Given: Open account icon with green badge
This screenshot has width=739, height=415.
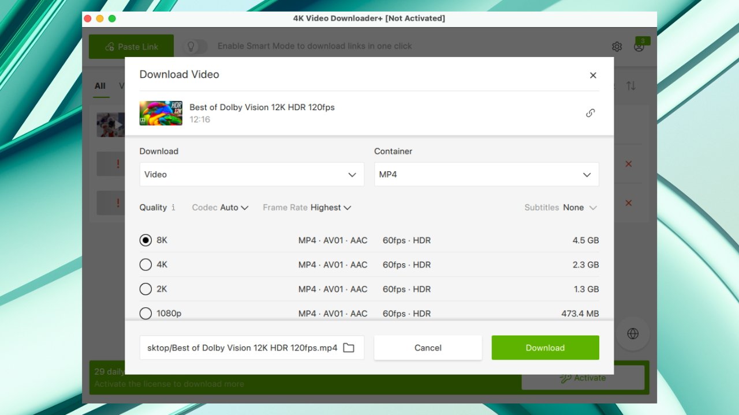Looking at the screenshot, I should pos(639,46).
